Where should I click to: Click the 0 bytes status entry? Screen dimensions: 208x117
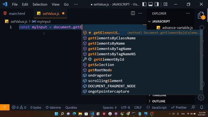(36, 108)
